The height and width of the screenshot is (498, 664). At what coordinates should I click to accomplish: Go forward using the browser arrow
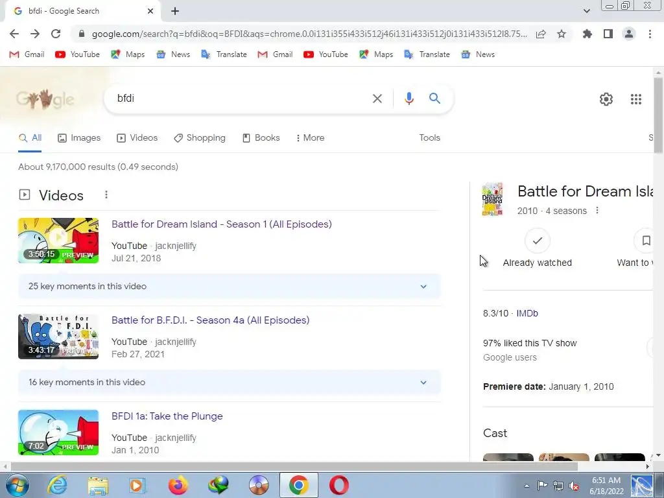tap(35, 34)
